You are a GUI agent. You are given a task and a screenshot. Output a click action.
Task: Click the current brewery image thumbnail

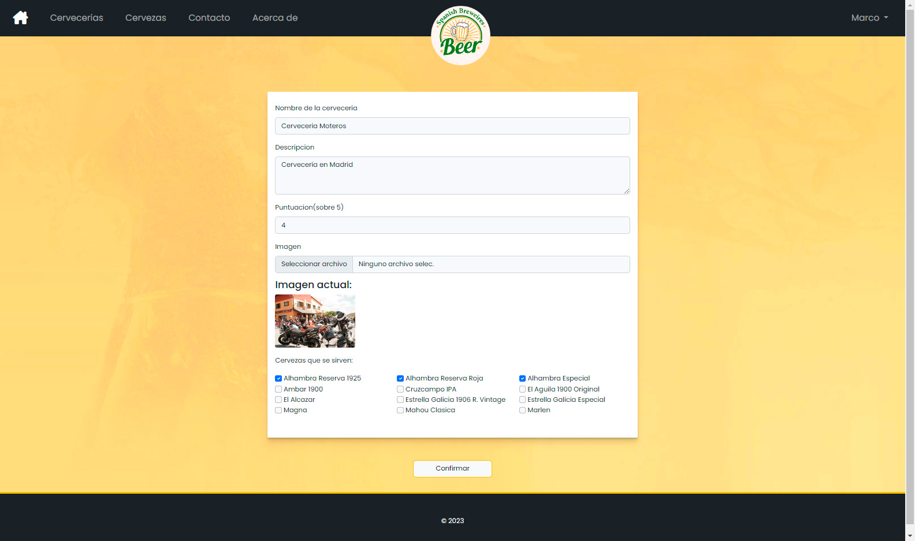point(315,321)
